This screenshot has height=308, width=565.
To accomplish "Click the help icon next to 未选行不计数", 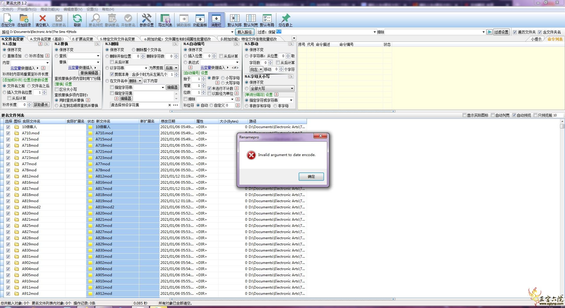I will [x=237, y=88].
